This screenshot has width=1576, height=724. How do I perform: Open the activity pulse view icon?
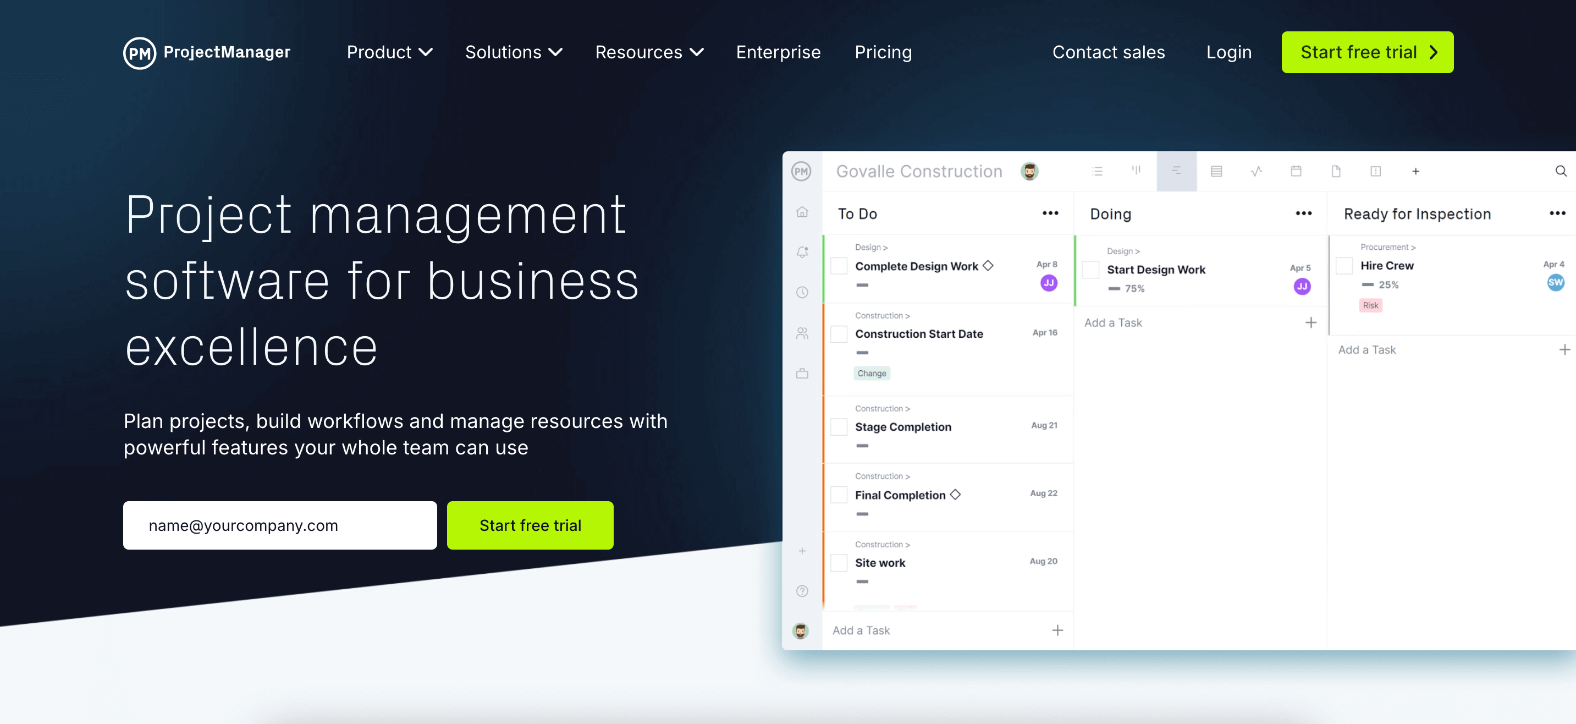coord(1256,171)
